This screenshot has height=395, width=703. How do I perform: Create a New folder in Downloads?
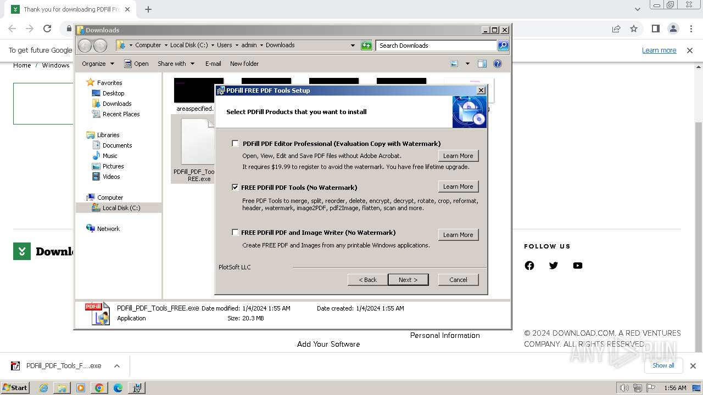click(244, 64)
